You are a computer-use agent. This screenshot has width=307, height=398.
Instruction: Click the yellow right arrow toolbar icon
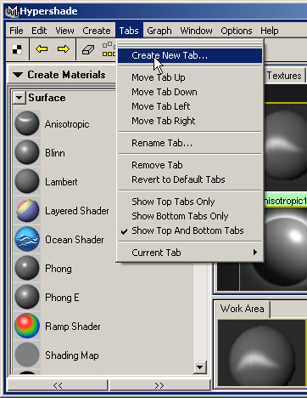pos(63,49)
